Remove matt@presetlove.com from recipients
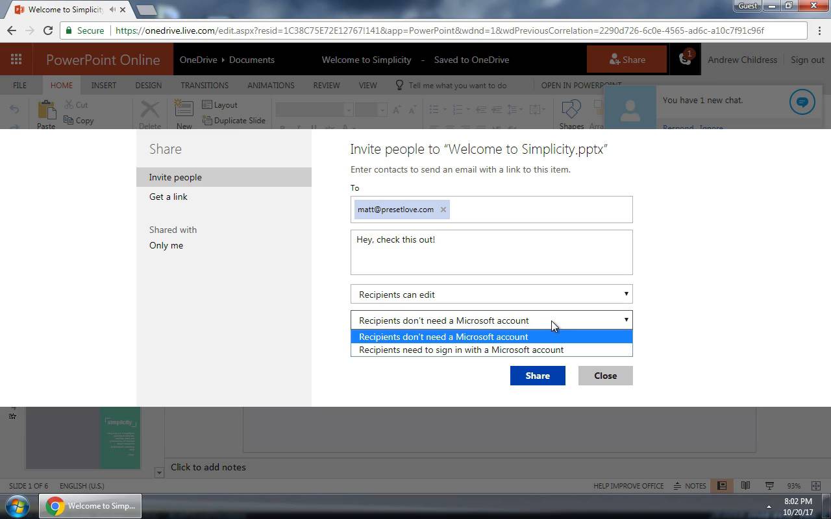This screenshot has height=519, width=831. (x=443, y=210)
